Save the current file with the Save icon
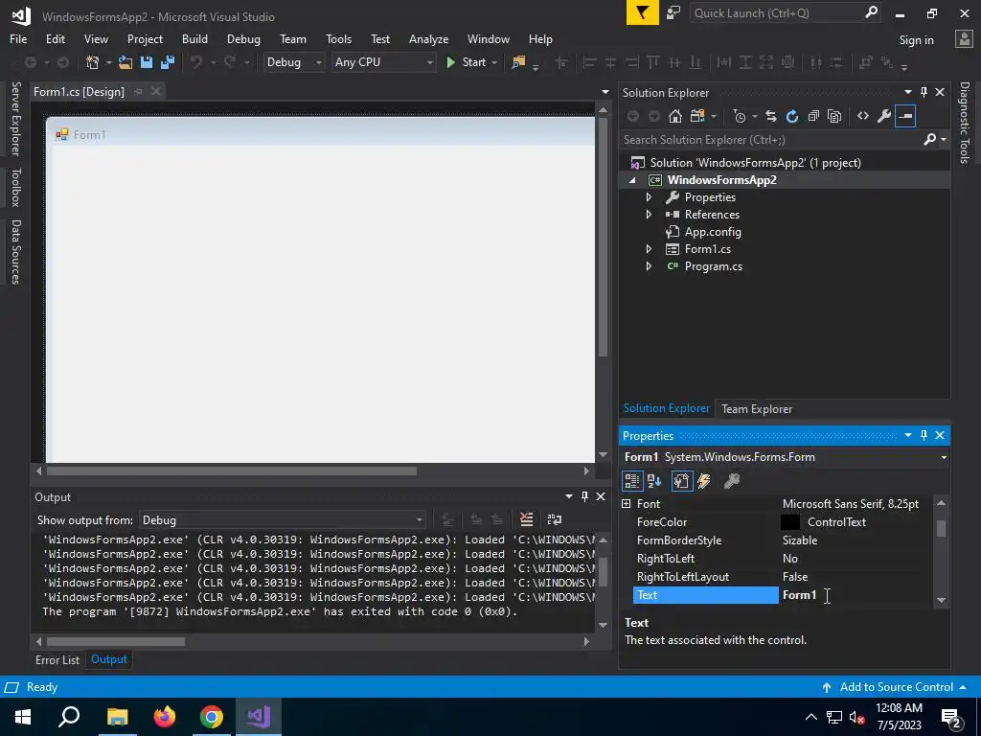981x736 pixels. (147, 62)
